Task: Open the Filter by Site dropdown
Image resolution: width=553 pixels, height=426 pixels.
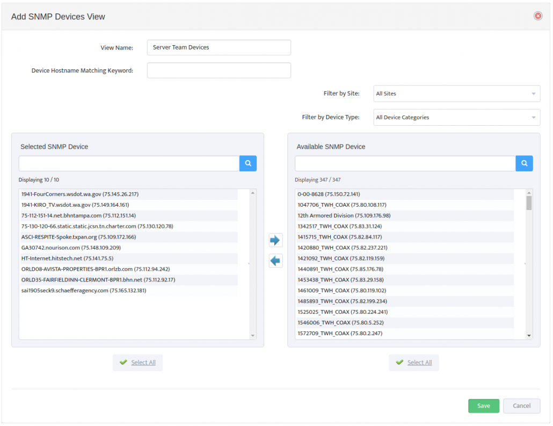Action: [x=456, y=93]
